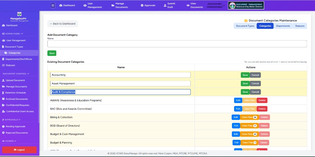Switch to the Departments tab

tap(283, 26)
